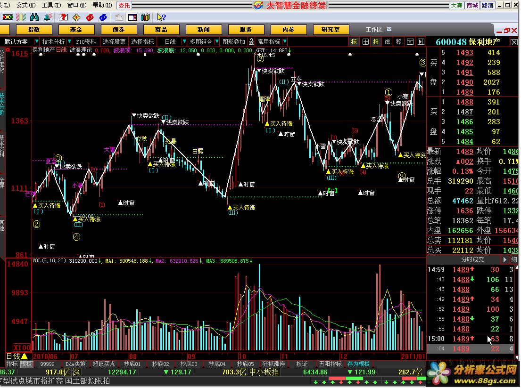Open the 新闻 yellow tab

tap(204, 30)
